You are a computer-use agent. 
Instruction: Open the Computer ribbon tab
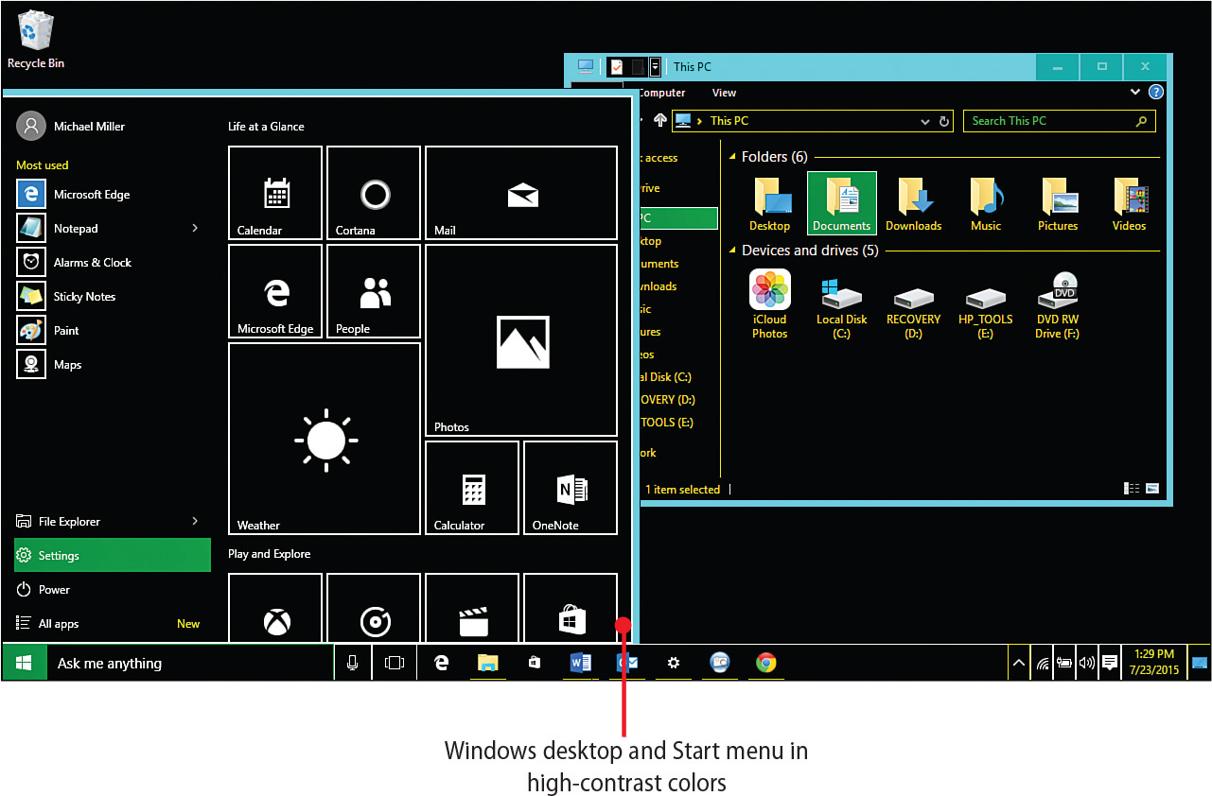pyautogui.click(x=660, y=93)
